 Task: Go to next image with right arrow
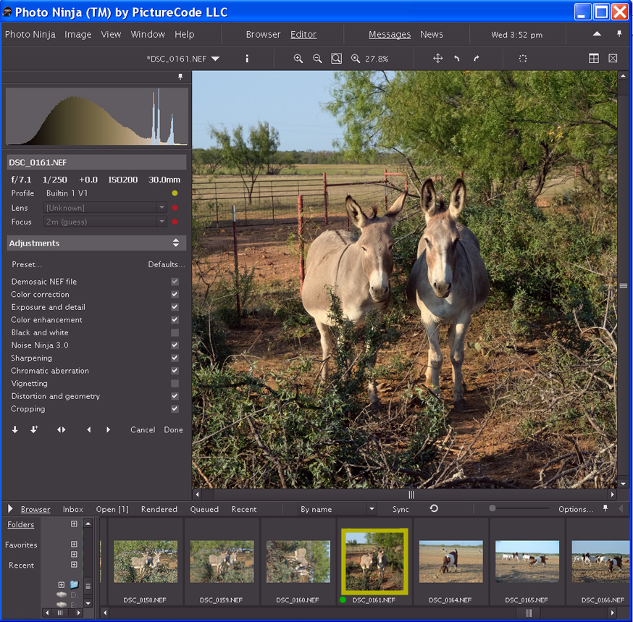click(x=108, y=429)
